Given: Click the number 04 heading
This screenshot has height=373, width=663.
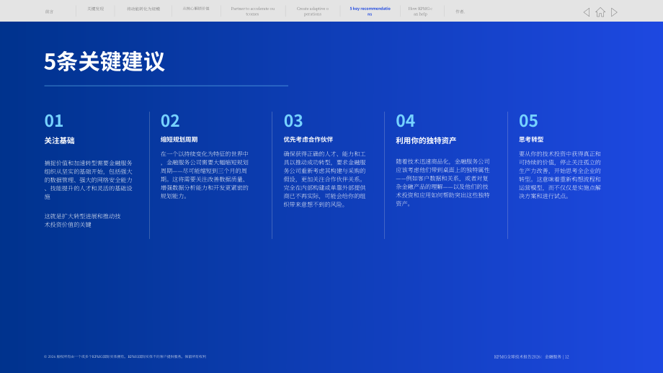Looking at the screenshot, I should pos(405,121).
